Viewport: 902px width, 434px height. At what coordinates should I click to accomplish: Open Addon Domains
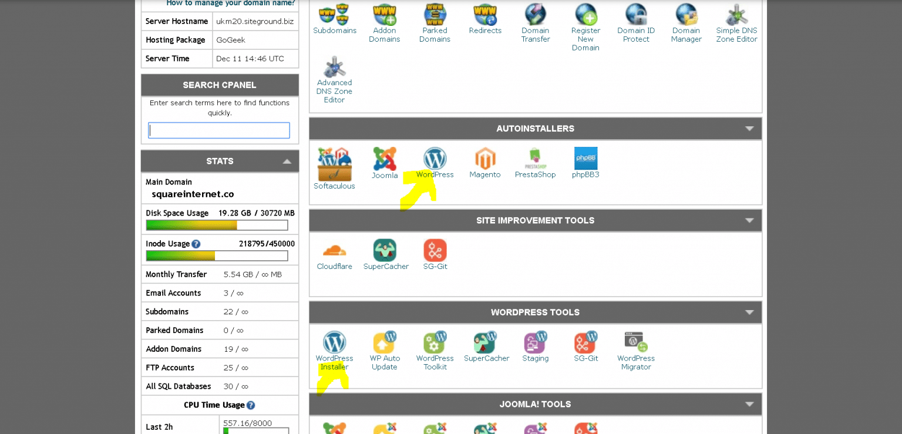pos(384,23)
